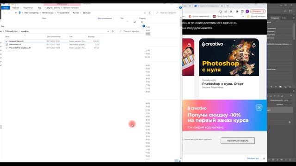Click the install/download icon in Chrome address bar
Image resolution: width=296 pixels, height=166 pixels.
221,12
